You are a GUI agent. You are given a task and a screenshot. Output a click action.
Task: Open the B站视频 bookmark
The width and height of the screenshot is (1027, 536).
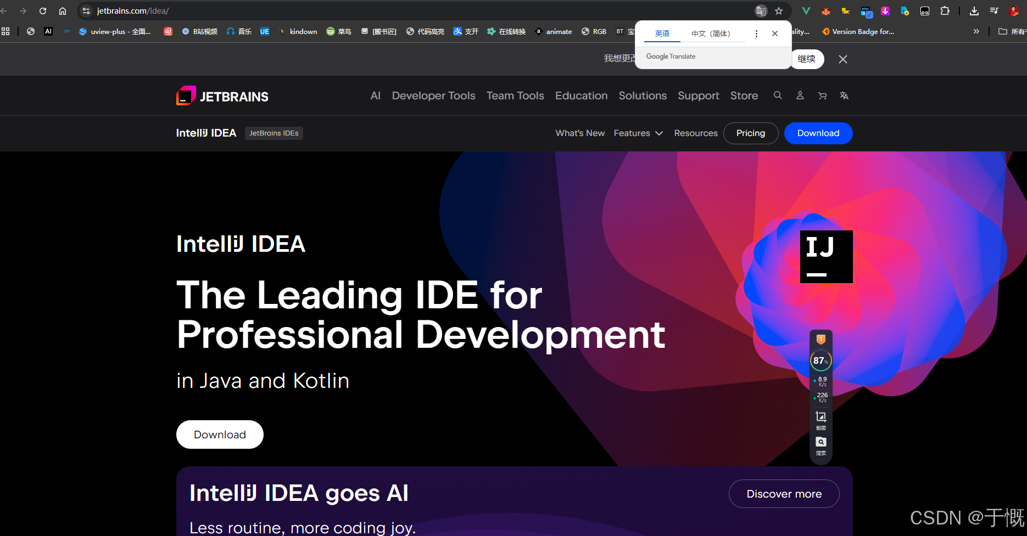pos(200,31)
